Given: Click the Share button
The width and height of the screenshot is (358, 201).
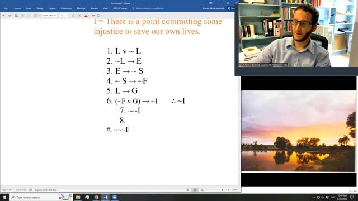Looking at the screenshot, I should click(231, 8).
